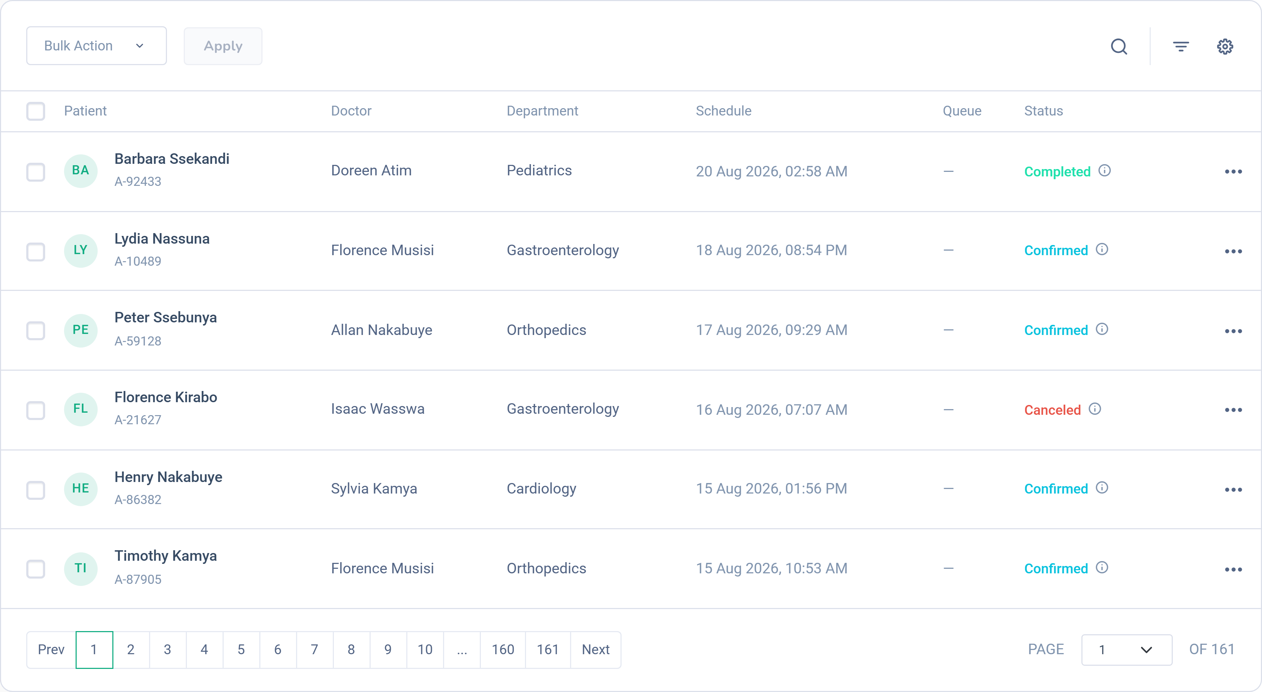Check the box for Peter Ssebunya

point(36,331)
